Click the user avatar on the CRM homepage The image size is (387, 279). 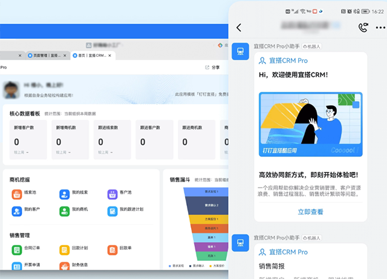(x=11, y=90)
